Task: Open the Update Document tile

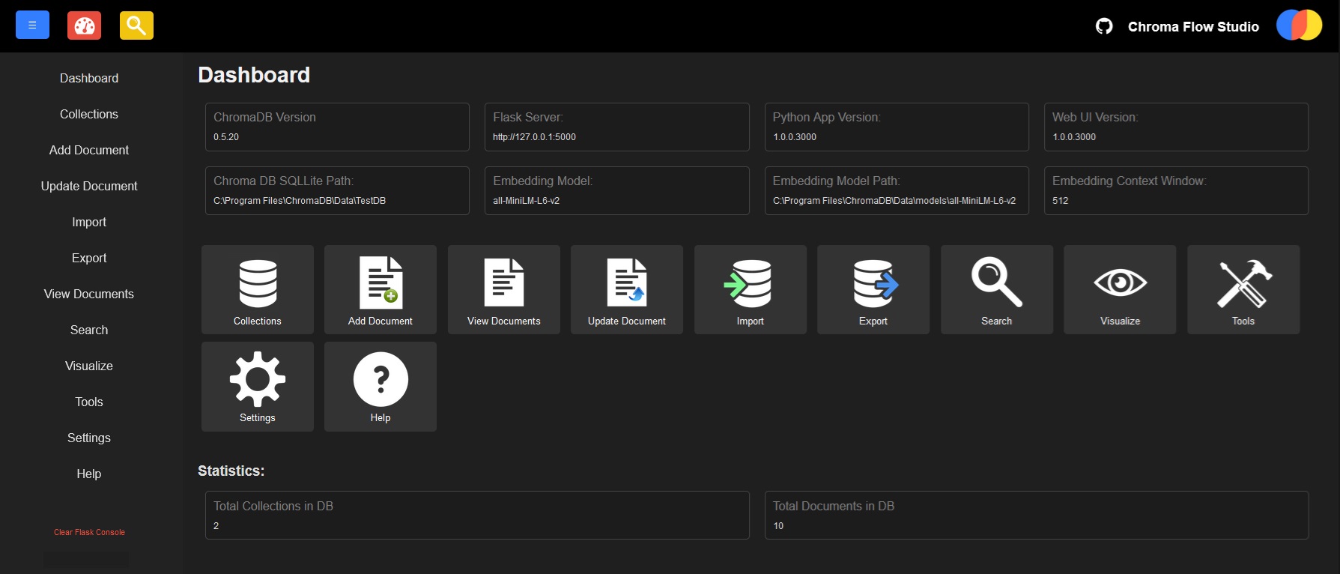Action: [627, 289]
